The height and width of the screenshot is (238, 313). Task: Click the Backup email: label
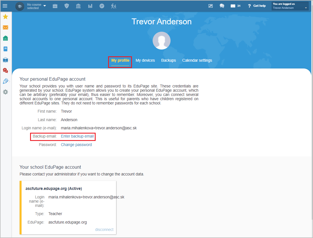(45, 136)
